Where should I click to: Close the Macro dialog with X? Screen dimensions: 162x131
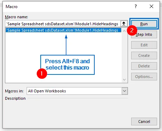click(x=151, y=6)
